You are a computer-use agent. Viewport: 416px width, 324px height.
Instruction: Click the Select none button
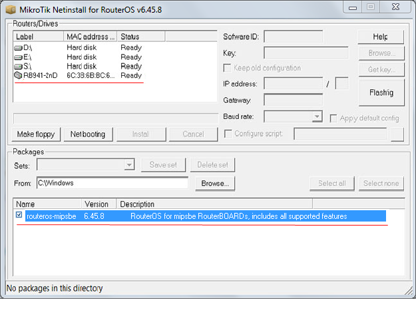click(x=381, y=184)
